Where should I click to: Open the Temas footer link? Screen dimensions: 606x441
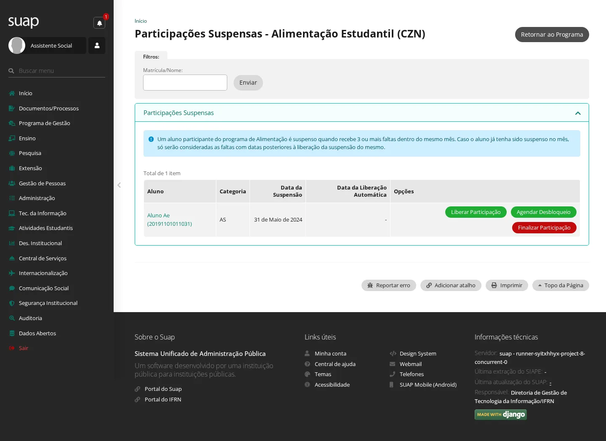[x=323, y=374]
